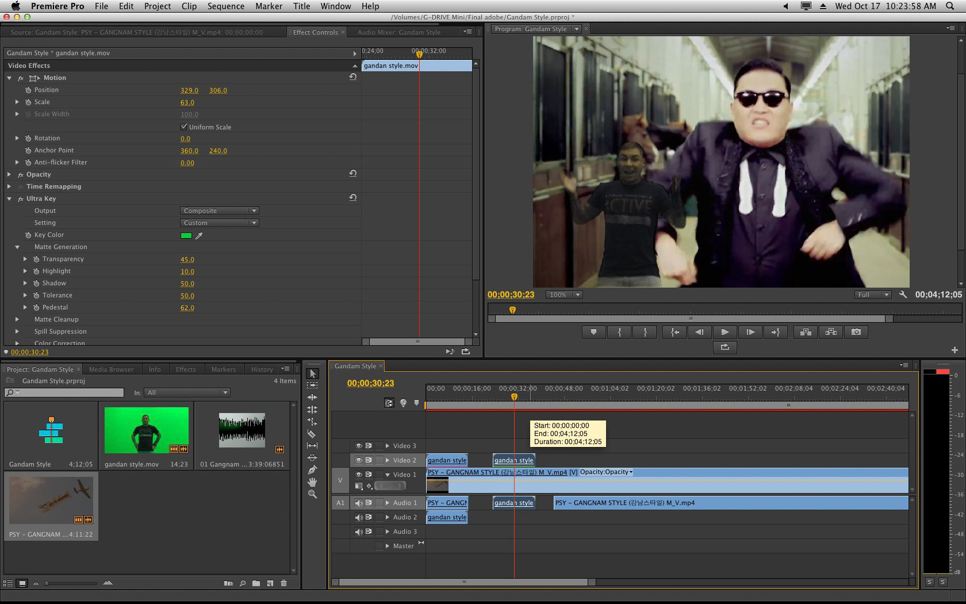
Task: Click the green Key Color swatch
Action: pyautogui.click(x=186, y=235)
